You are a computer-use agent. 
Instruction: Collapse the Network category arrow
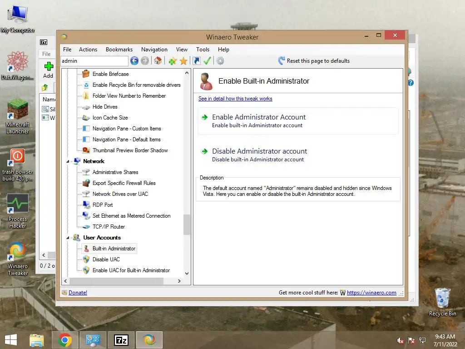tap(68, 161)
